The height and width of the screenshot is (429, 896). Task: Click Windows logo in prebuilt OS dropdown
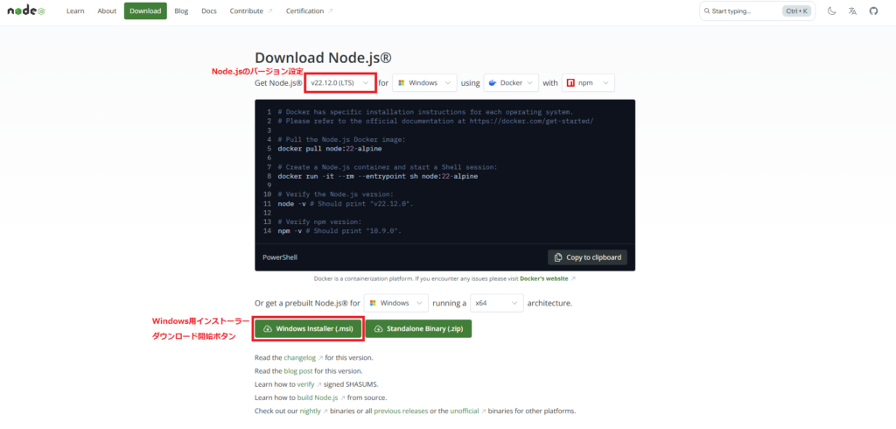tap(373, 303)
